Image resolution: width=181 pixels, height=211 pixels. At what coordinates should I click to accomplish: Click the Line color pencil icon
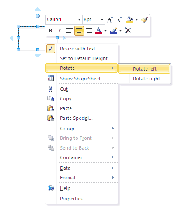click(113, 31)
